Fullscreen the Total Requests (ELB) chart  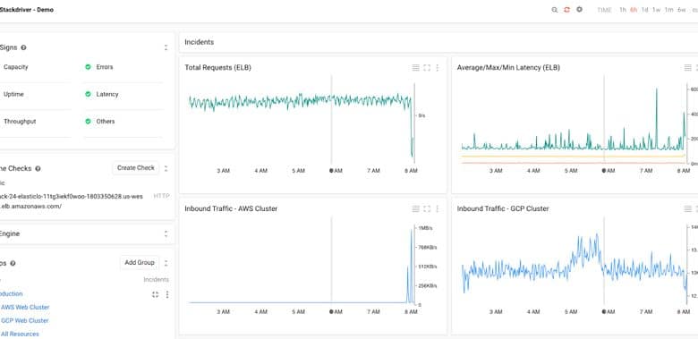click(427, 68)
